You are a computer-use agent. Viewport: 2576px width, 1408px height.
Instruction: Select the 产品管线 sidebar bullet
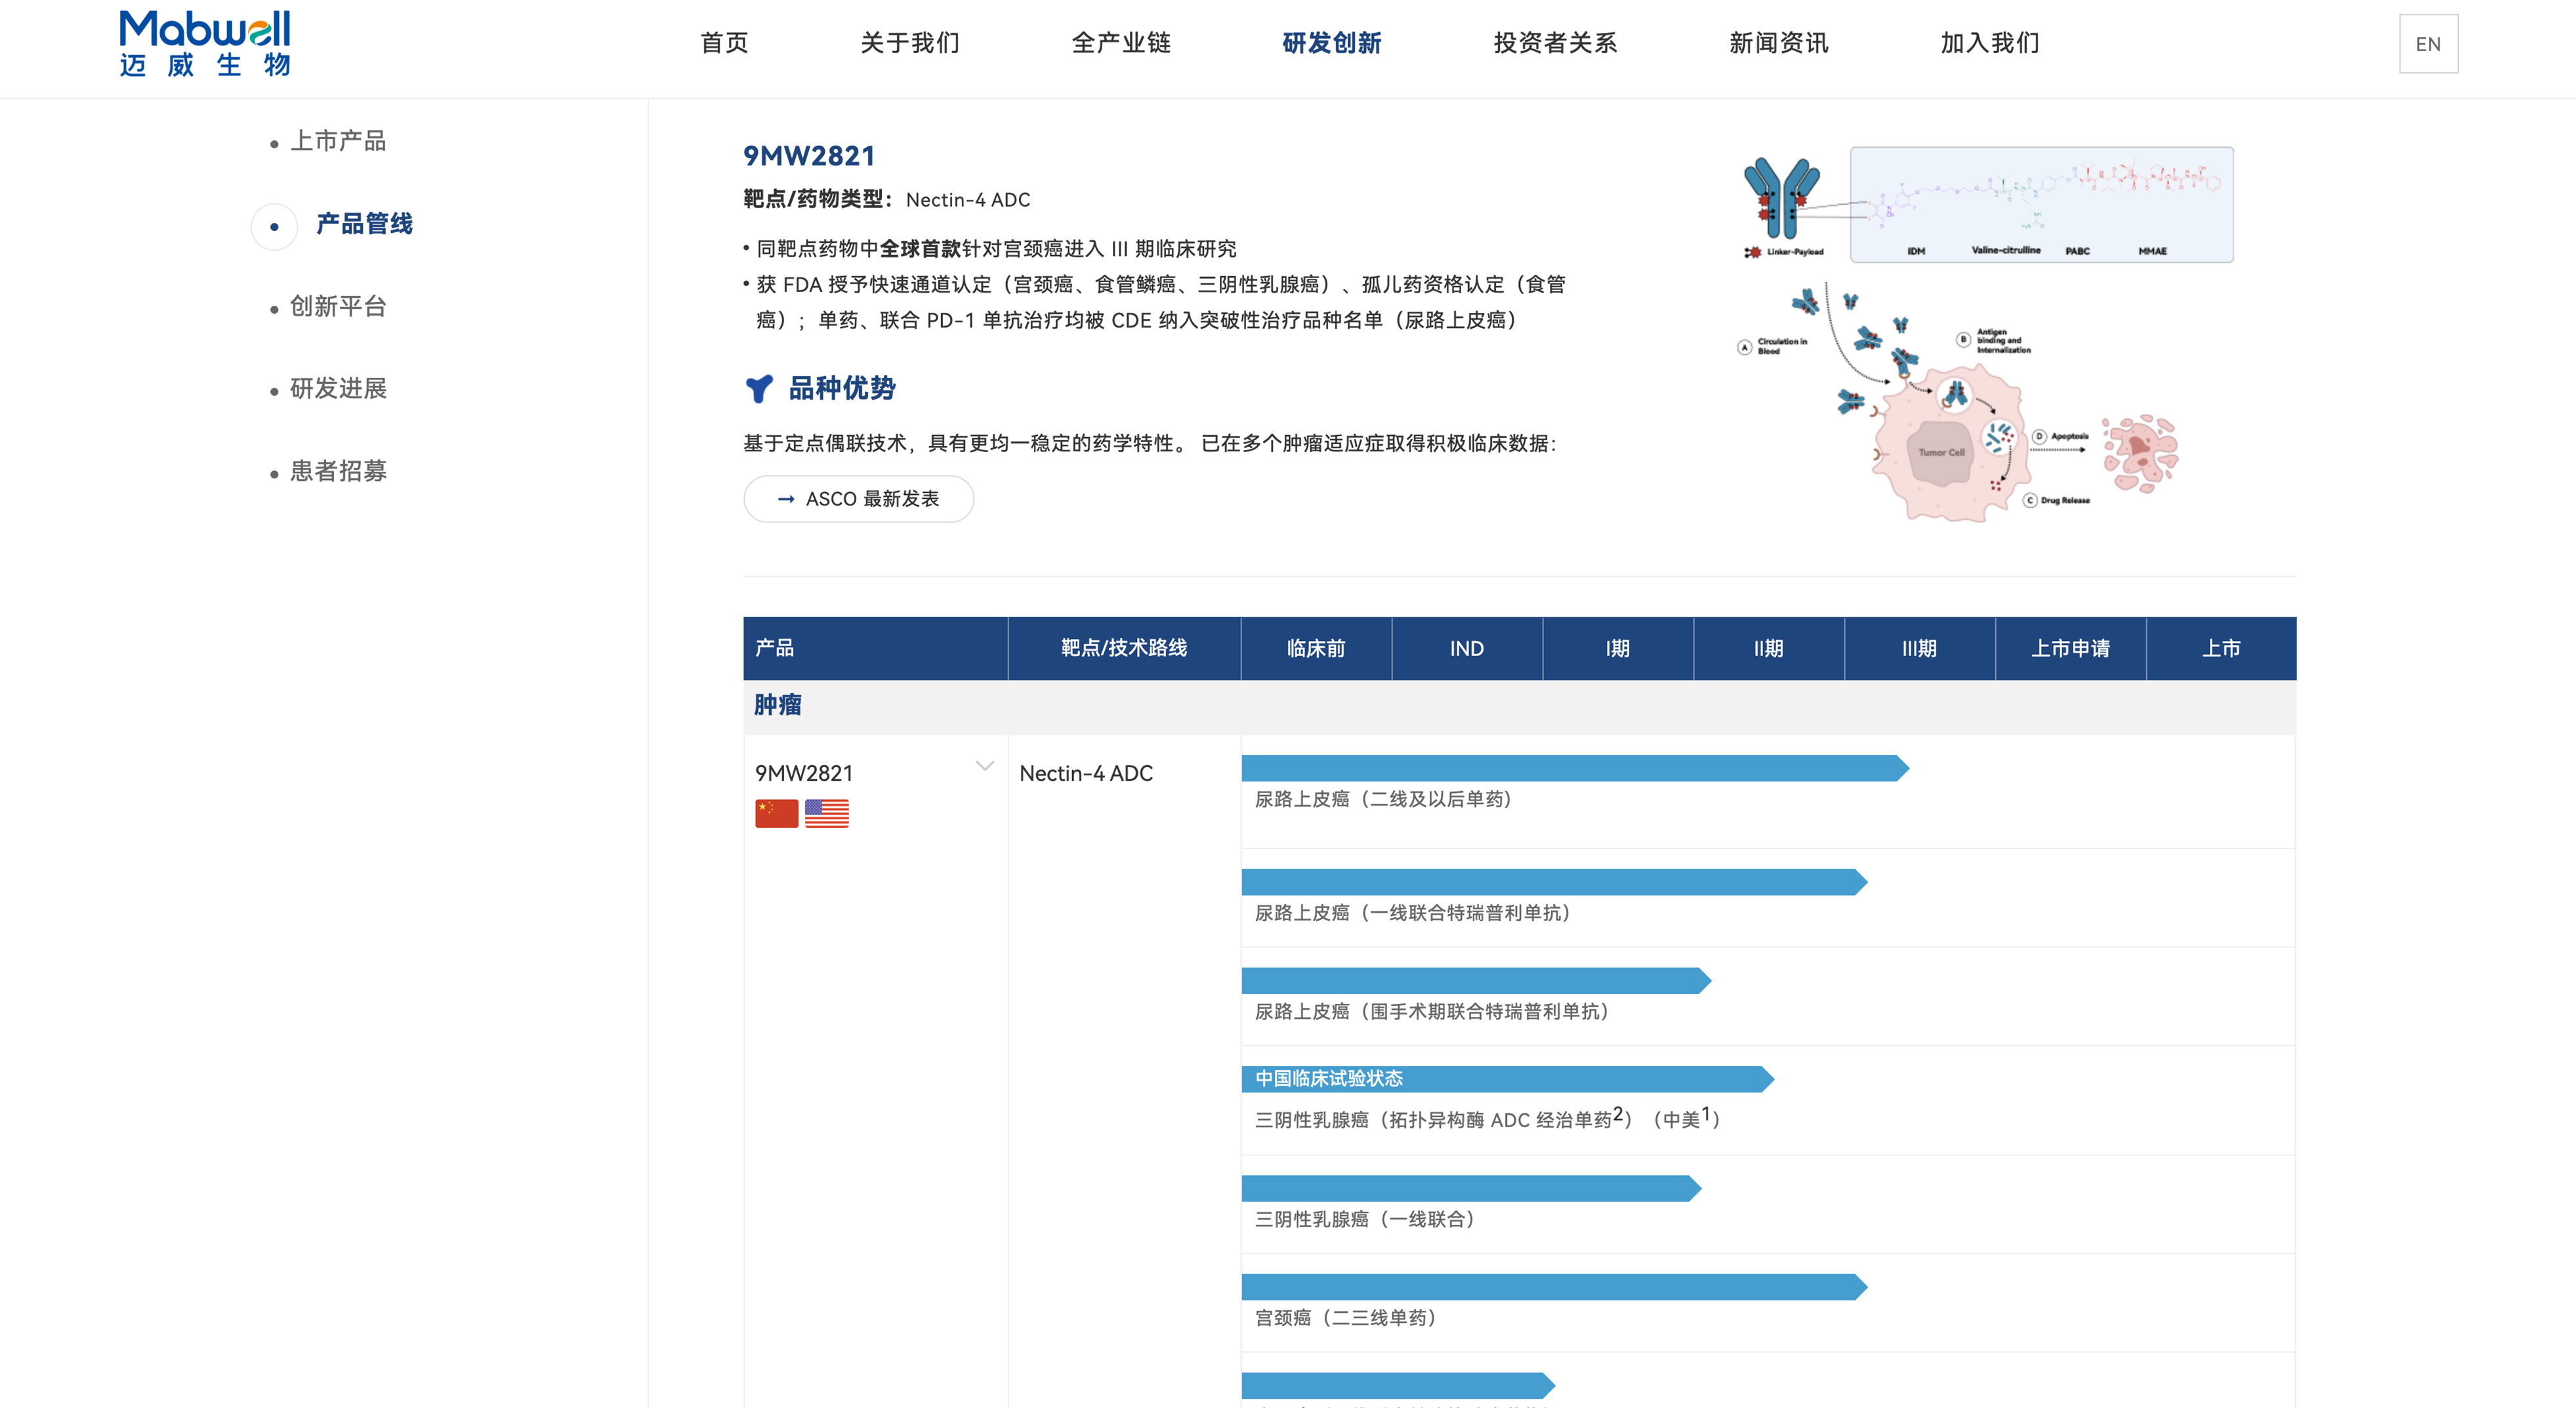274,226
